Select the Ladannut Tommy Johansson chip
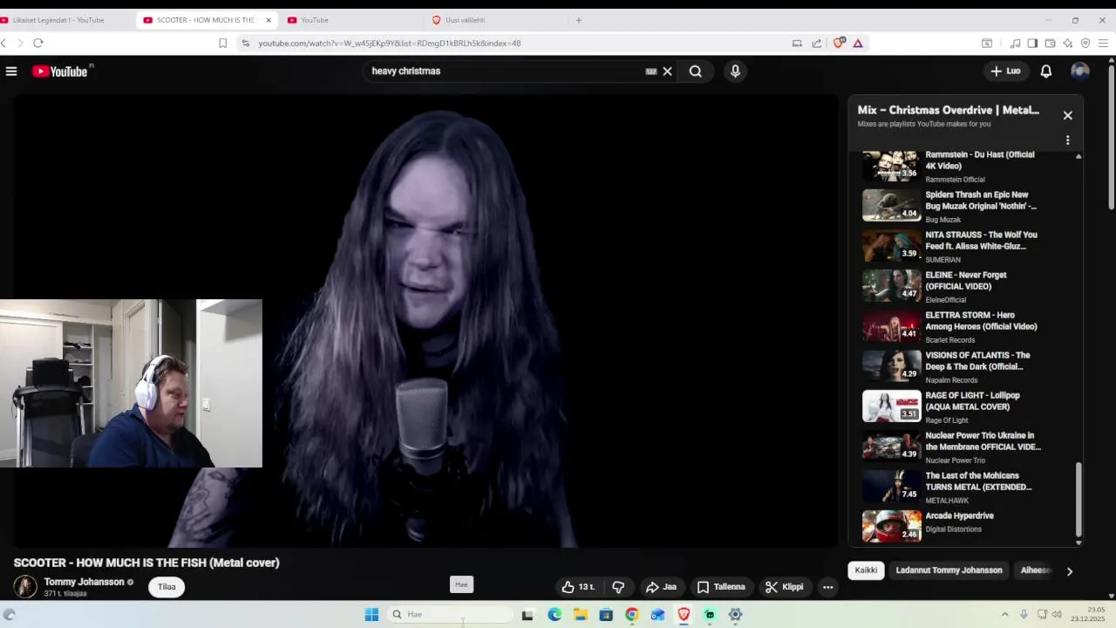Viewport: 1116px width, 628px height. point(949,570)
